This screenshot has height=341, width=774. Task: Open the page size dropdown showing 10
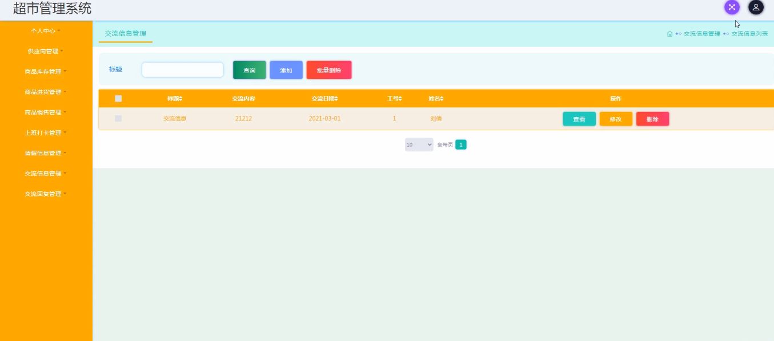coord(419,145)
